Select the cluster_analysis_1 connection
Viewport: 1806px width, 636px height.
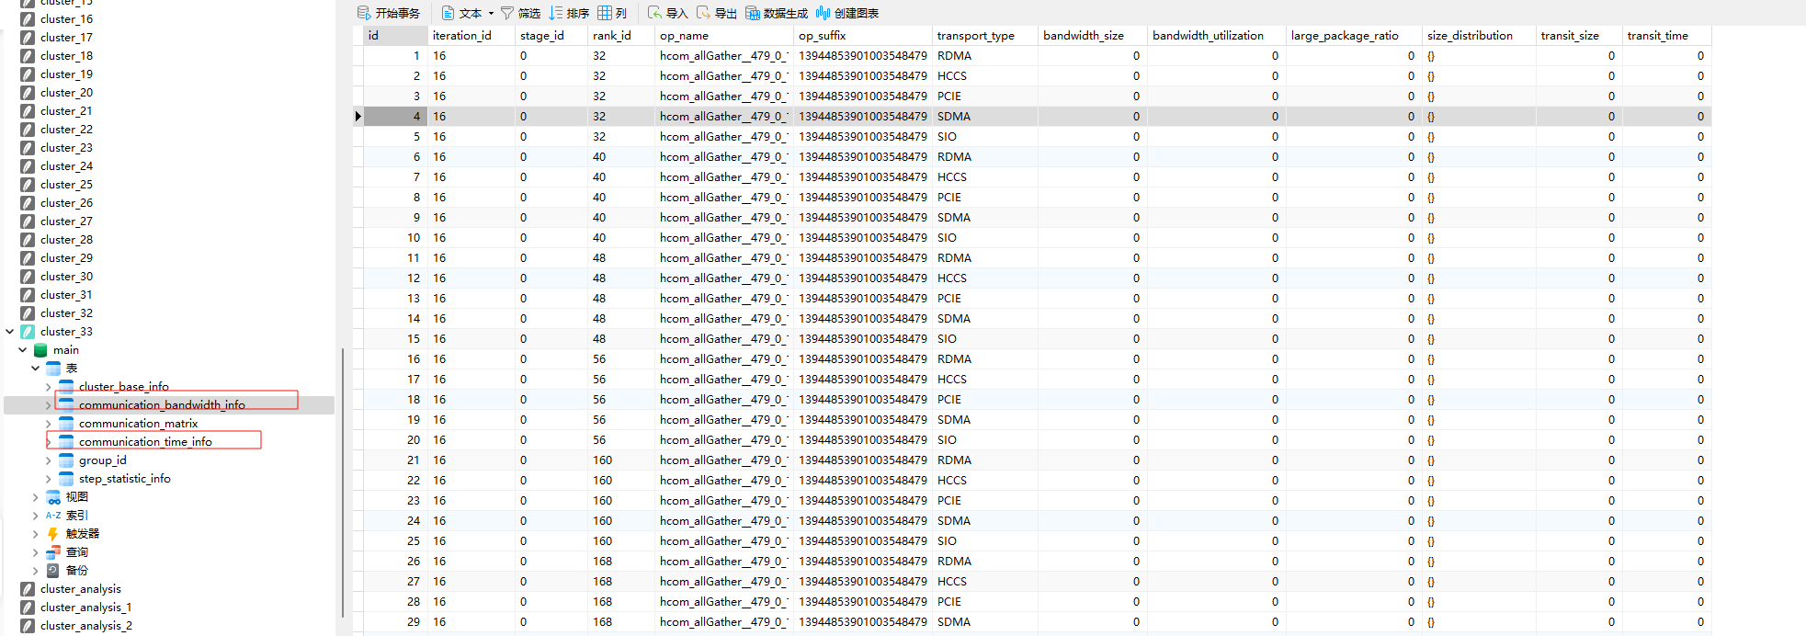[85, 608]
